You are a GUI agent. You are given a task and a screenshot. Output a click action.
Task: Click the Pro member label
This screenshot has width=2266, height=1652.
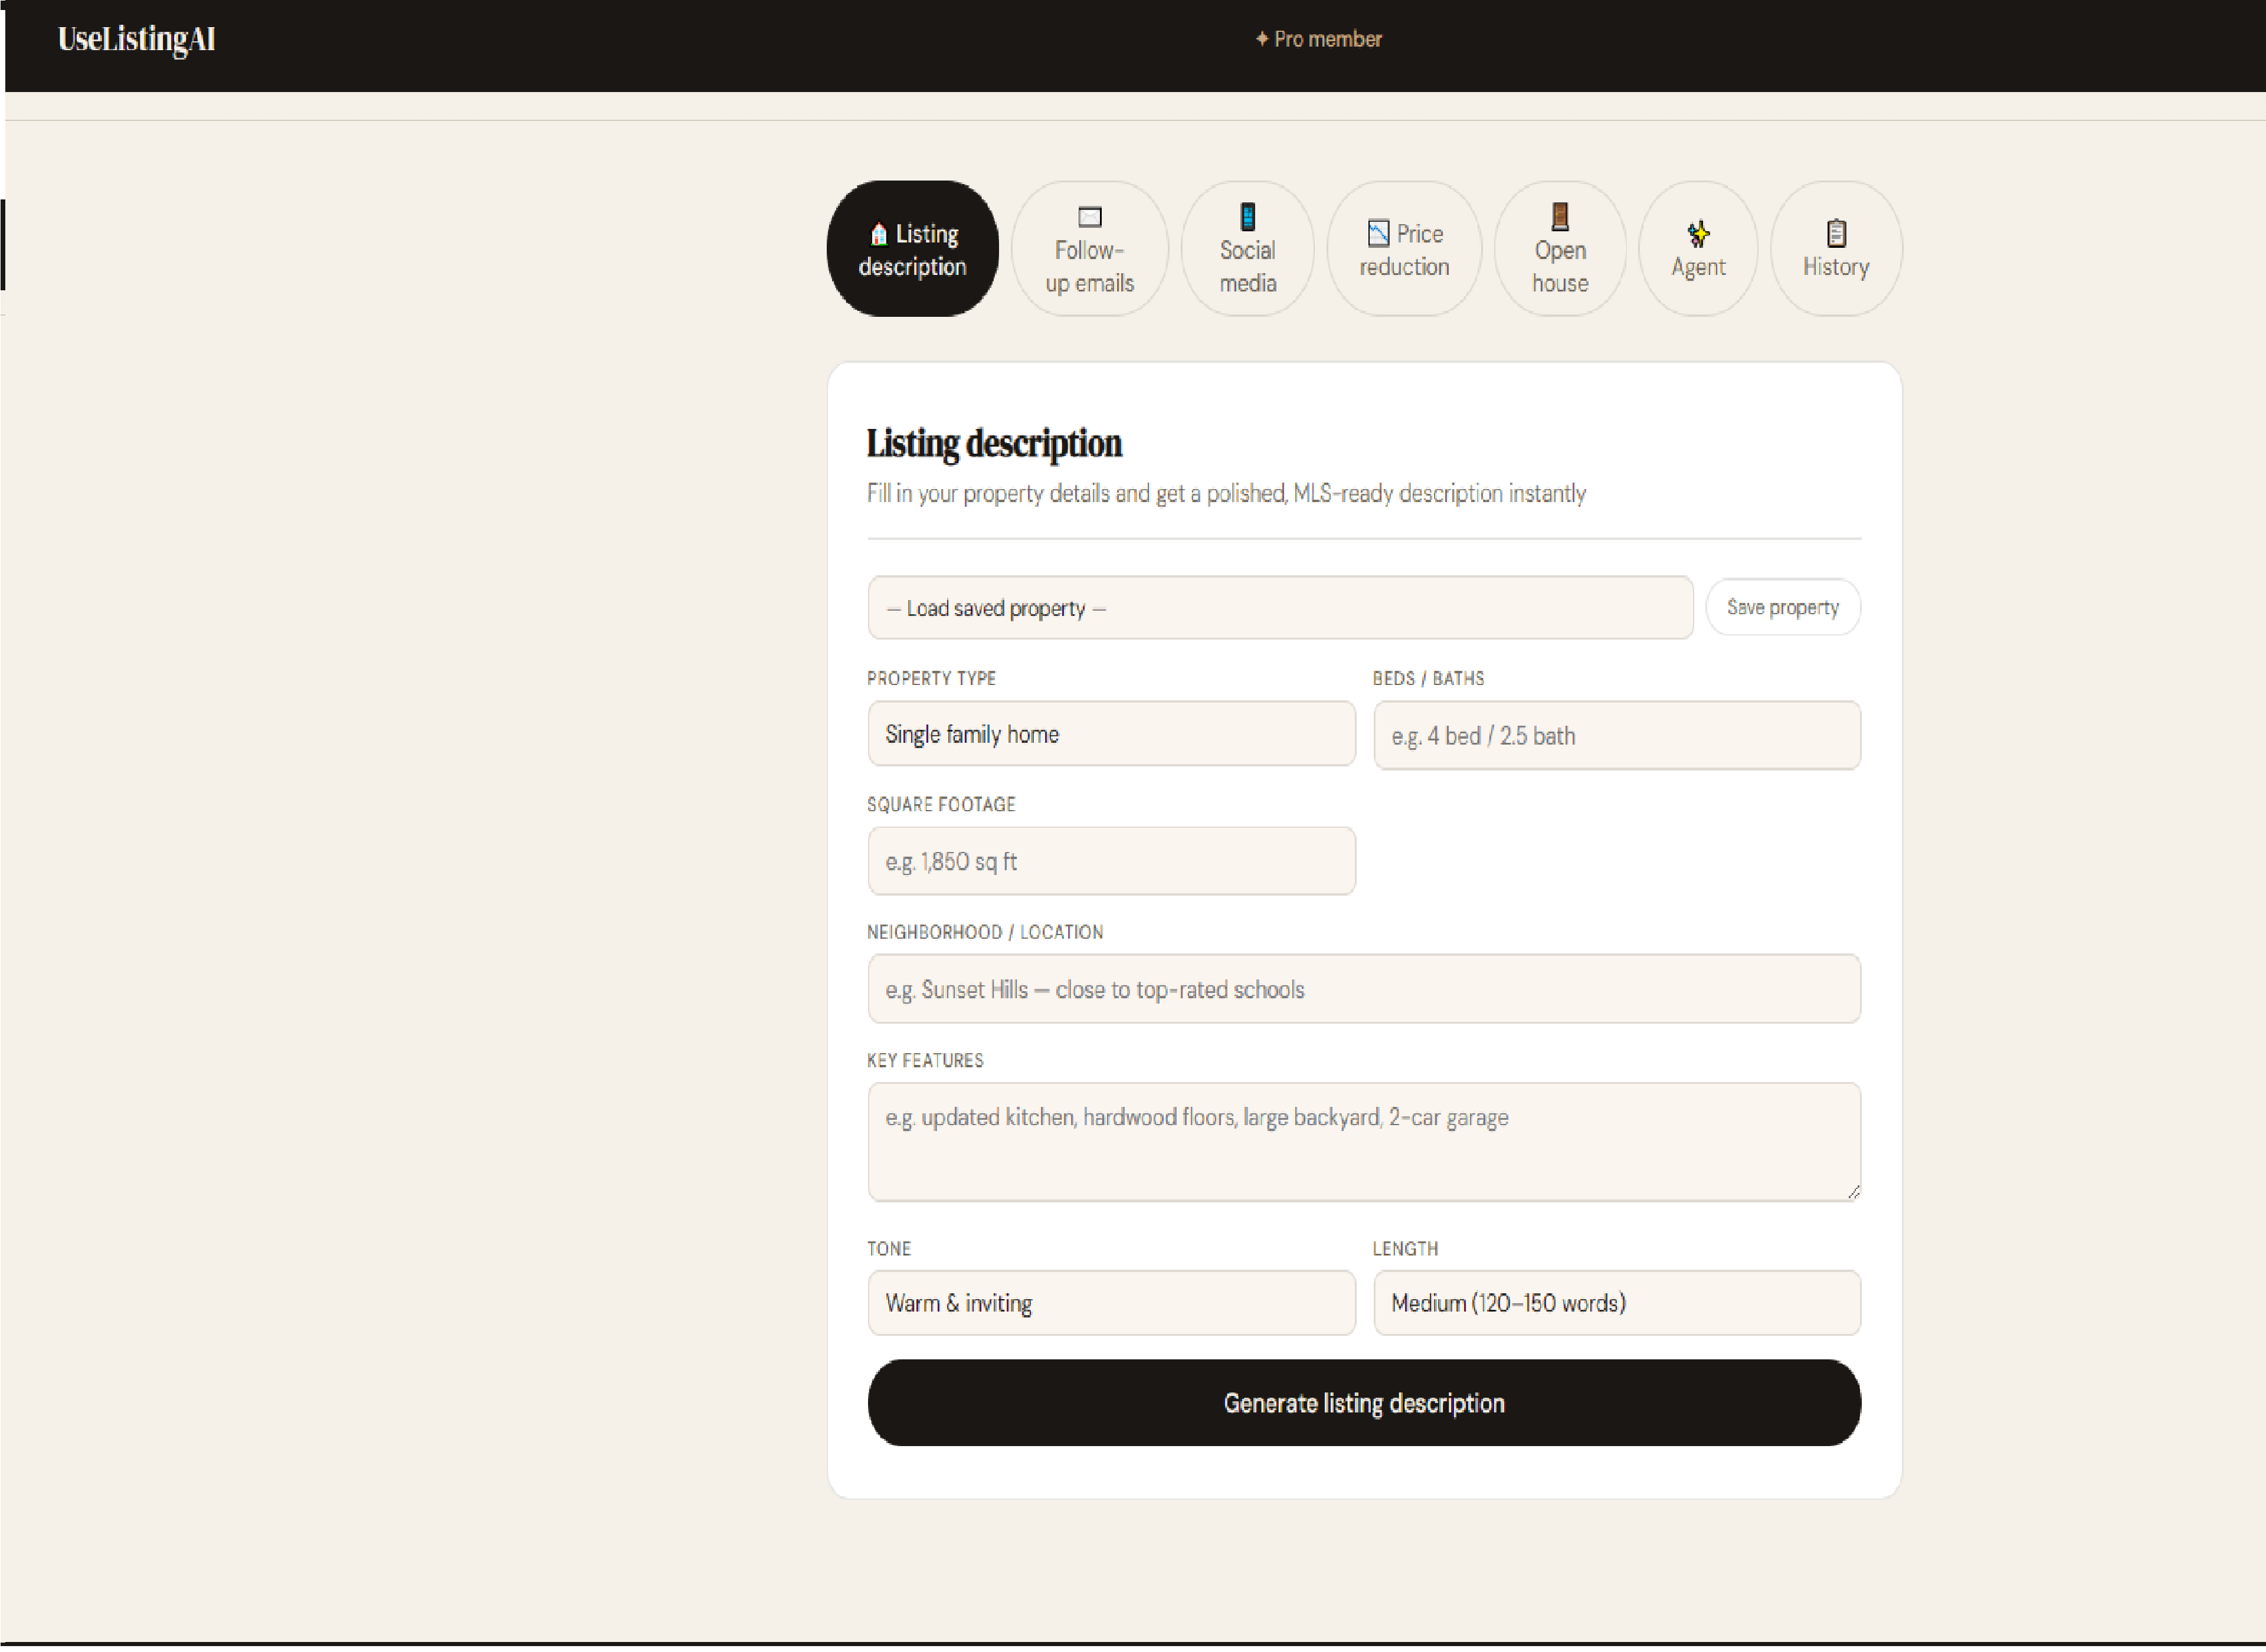(x=1318, y=39)
